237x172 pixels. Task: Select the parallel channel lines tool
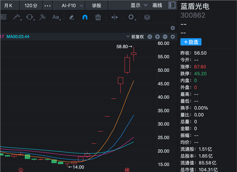coord(43,17)
